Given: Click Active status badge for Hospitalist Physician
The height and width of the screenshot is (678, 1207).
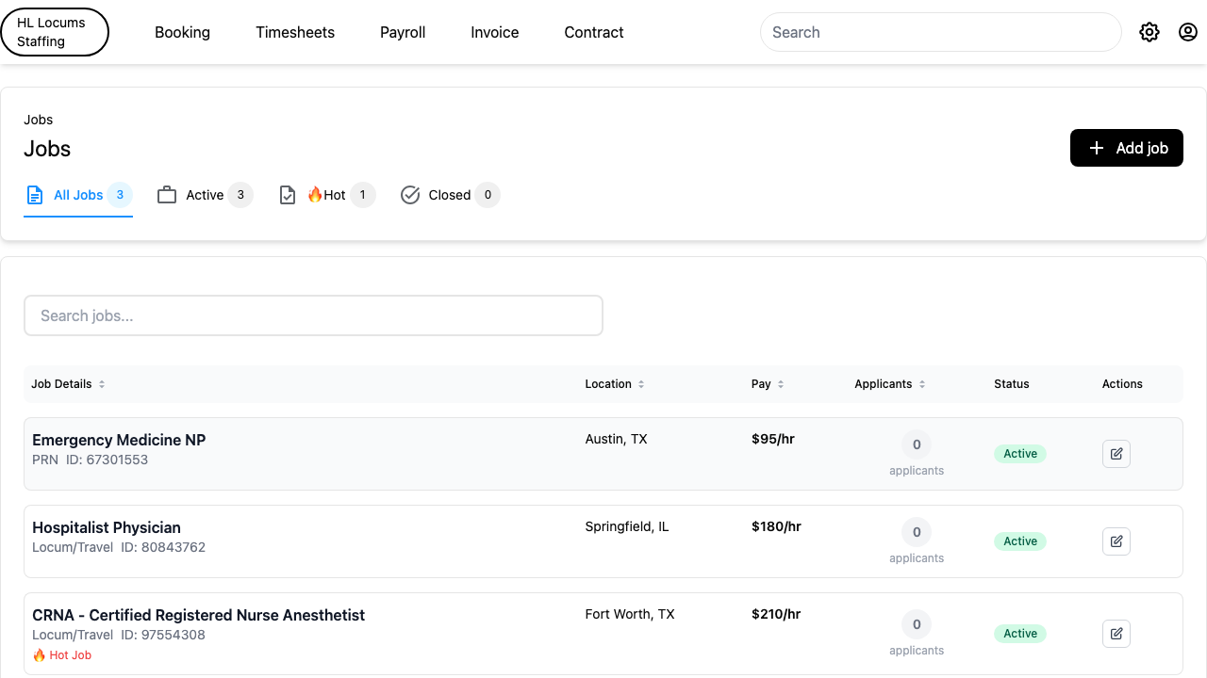Looking at the screenshot, I should 1020,541.
